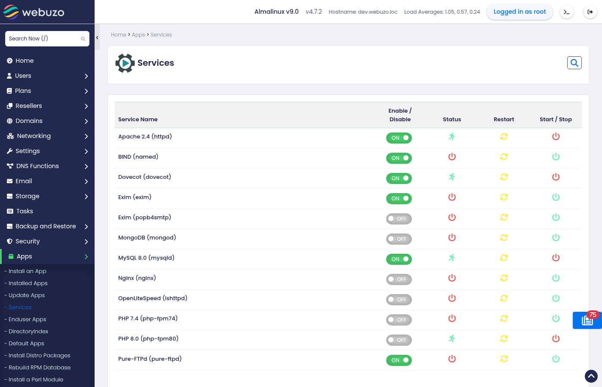Enable the Nginx service toggle

coord(399,279)
